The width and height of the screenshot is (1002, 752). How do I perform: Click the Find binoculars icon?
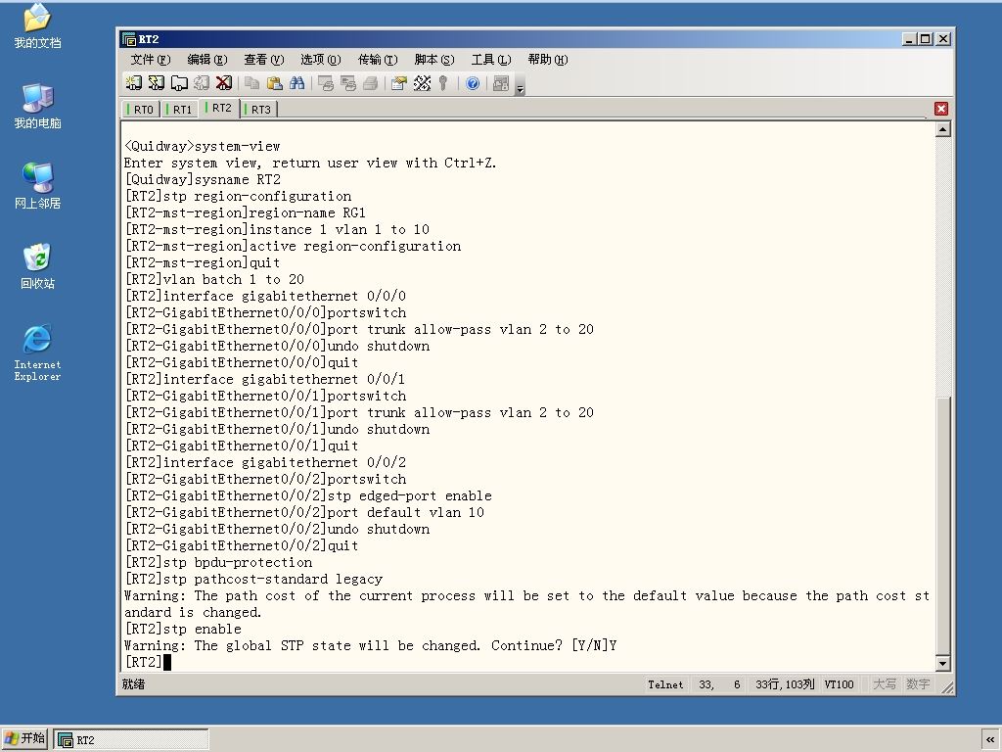click(x=297, y=83)
